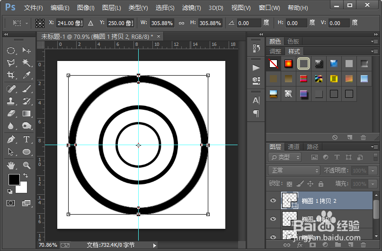Select the Eraser tool
382x251 pixels.
click(11, 113)
